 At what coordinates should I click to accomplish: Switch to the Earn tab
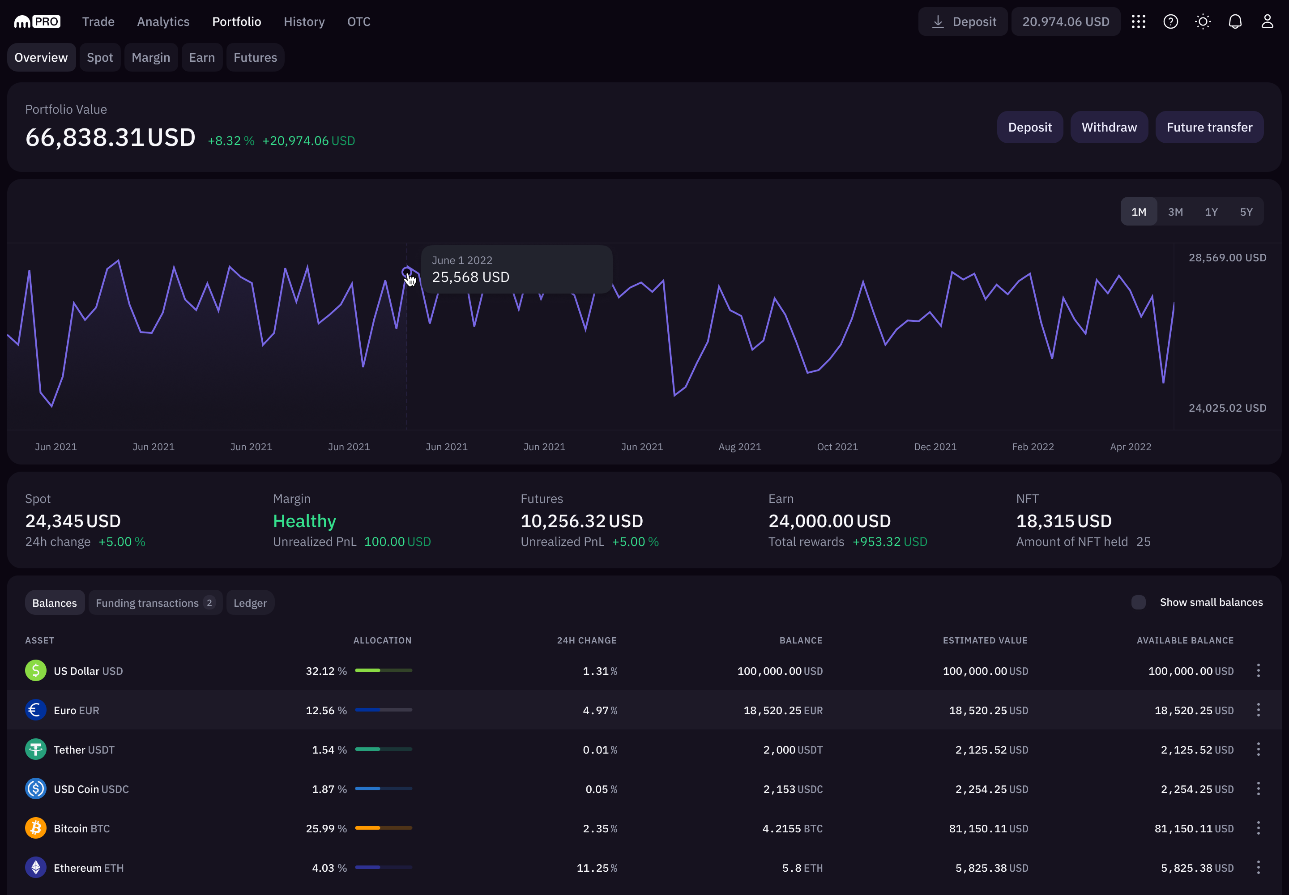202,57
